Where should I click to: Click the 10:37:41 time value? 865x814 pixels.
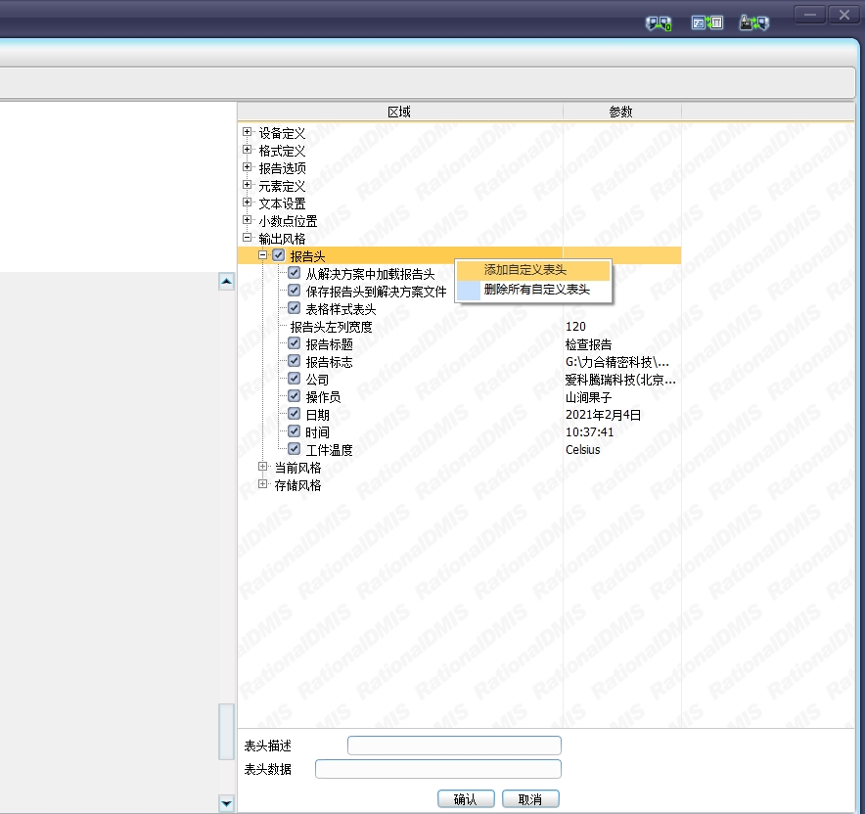tap(589, 432)
